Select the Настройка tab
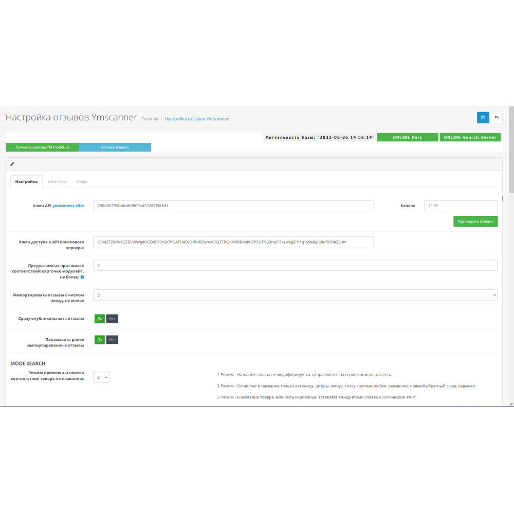The width and height of the screenshot is (514, 514). 26,182
